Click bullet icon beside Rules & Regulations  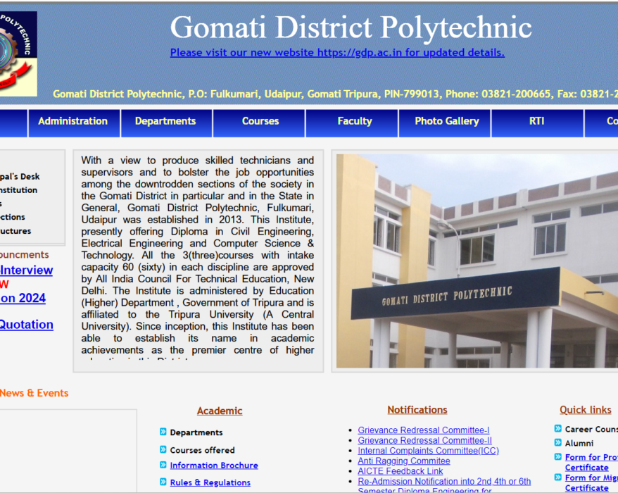[163, 482]
